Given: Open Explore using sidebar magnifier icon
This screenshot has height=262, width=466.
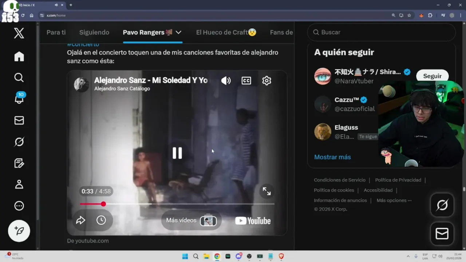Looking at the screenshot, I should click(19, 78).
